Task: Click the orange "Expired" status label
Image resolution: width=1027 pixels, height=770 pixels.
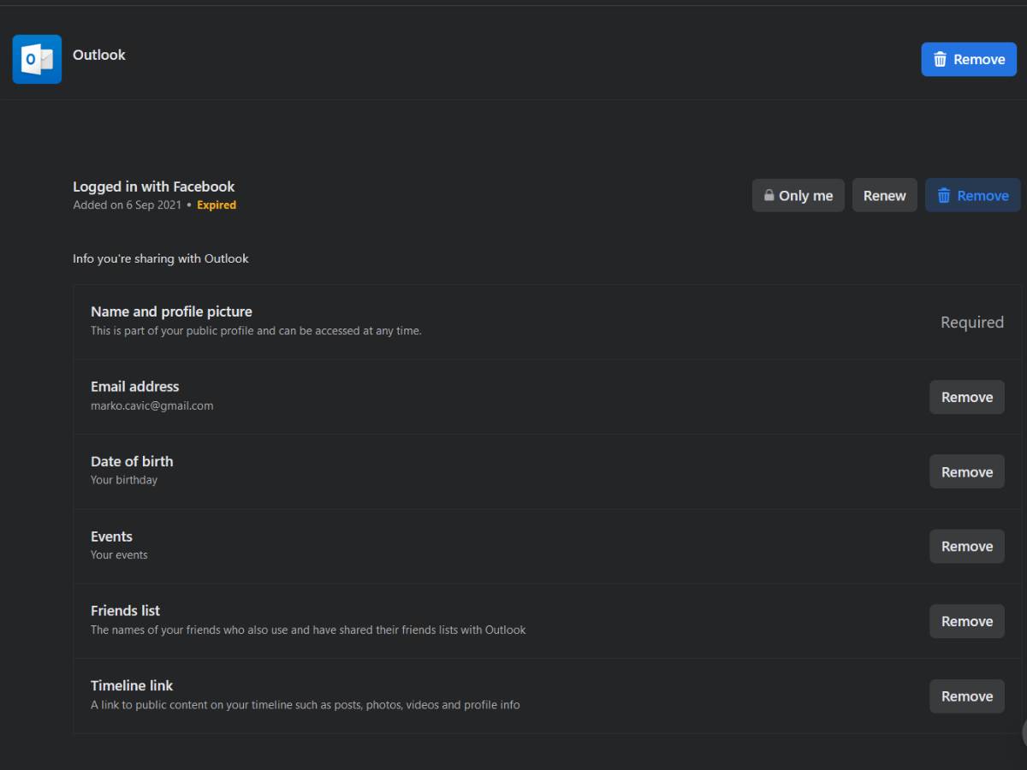Action: coord(217,205)
